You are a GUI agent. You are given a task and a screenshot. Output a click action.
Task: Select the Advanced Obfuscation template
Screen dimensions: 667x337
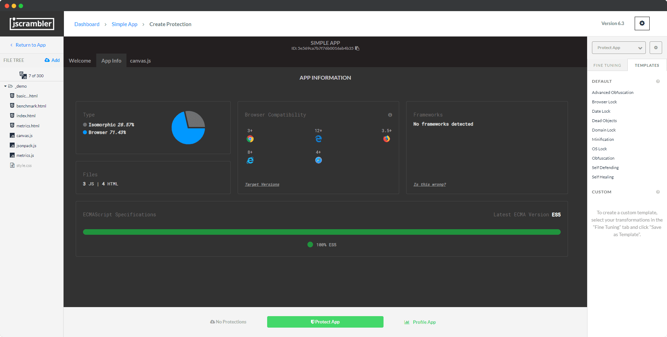[612, 93]
